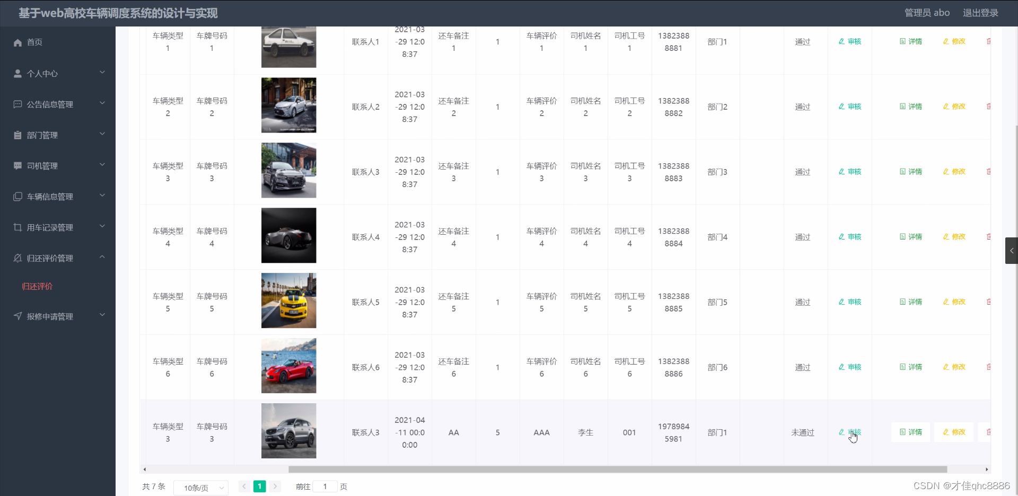Click 审核 in the 联系人2 row
This screenshot has height=496, width=1018.
pyautogui.click(x=850, y=107)
